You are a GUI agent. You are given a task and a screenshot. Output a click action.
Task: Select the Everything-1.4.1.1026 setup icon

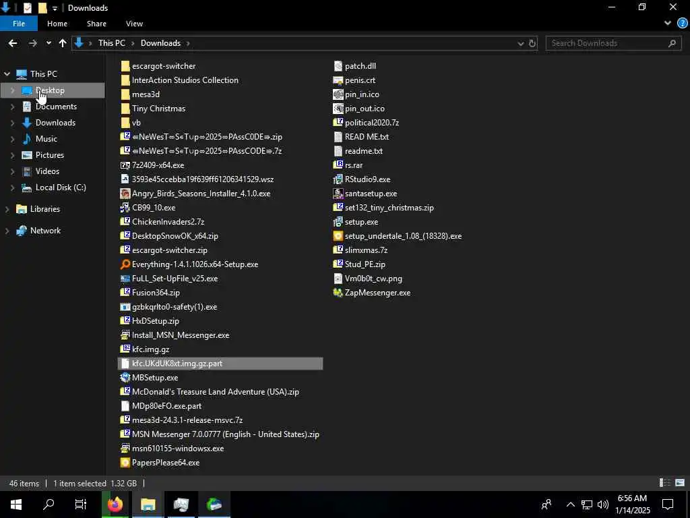125,264
